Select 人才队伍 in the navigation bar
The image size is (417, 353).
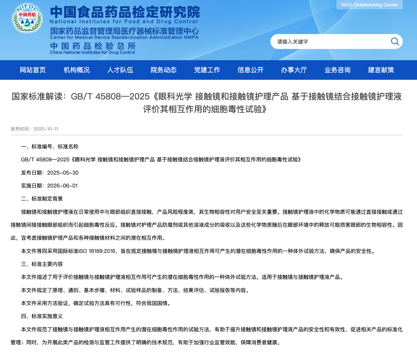click(x=120, y=70)
